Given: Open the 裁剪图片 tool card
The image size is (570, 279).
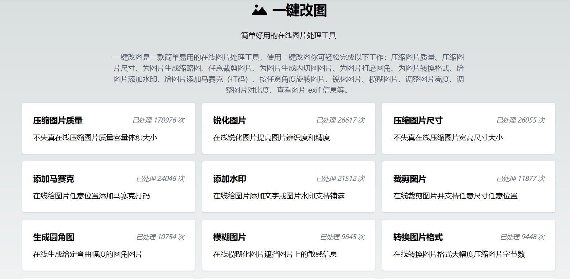Looking at the screenshot, I should click(469, 187).
